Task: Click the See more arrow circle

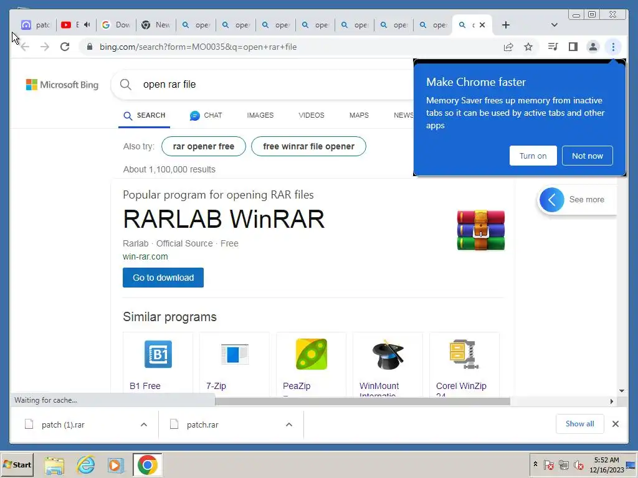Action: coord(552,200)
